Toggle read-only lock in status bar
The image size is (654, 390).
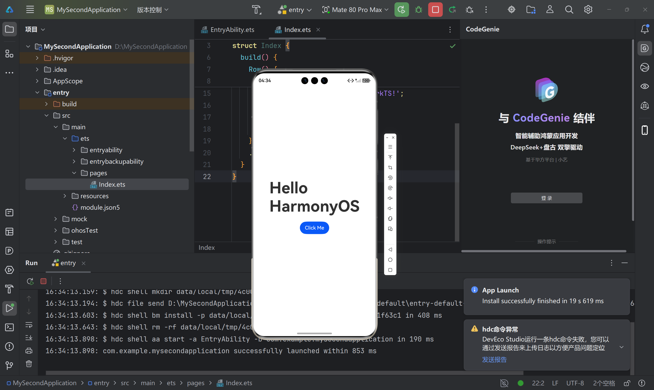coord(627,383)
